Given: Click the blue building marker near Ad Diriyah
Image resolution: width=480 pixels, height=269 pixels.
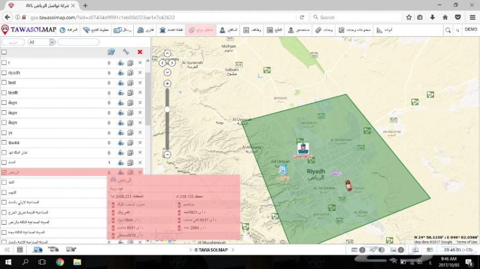Looking at the screenshot, I should click(283, 169).
